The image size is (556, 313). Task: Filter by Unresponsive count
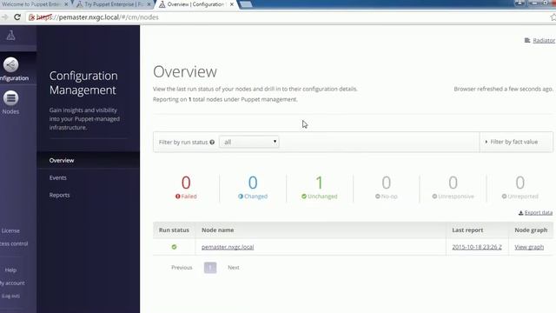(x=453, y=187)
